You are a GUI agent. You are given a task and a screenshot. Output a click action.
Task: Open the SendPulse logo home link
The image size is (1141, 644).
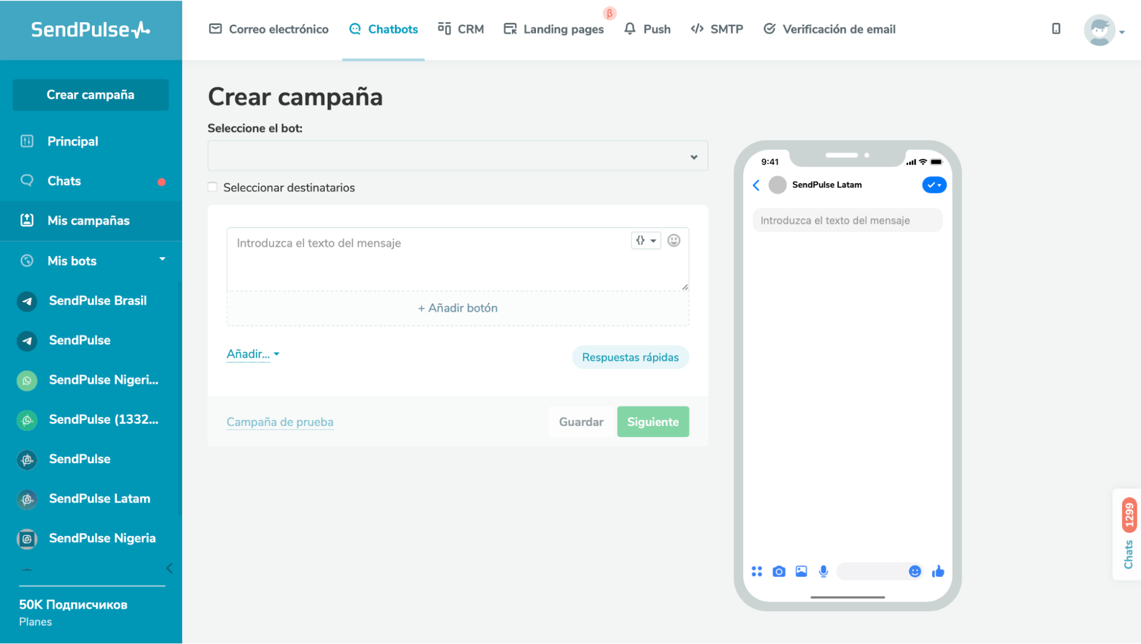[x=90, y=30]
